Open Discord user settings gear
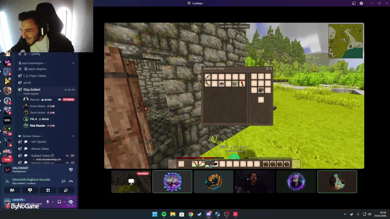 tap(71, 202)
